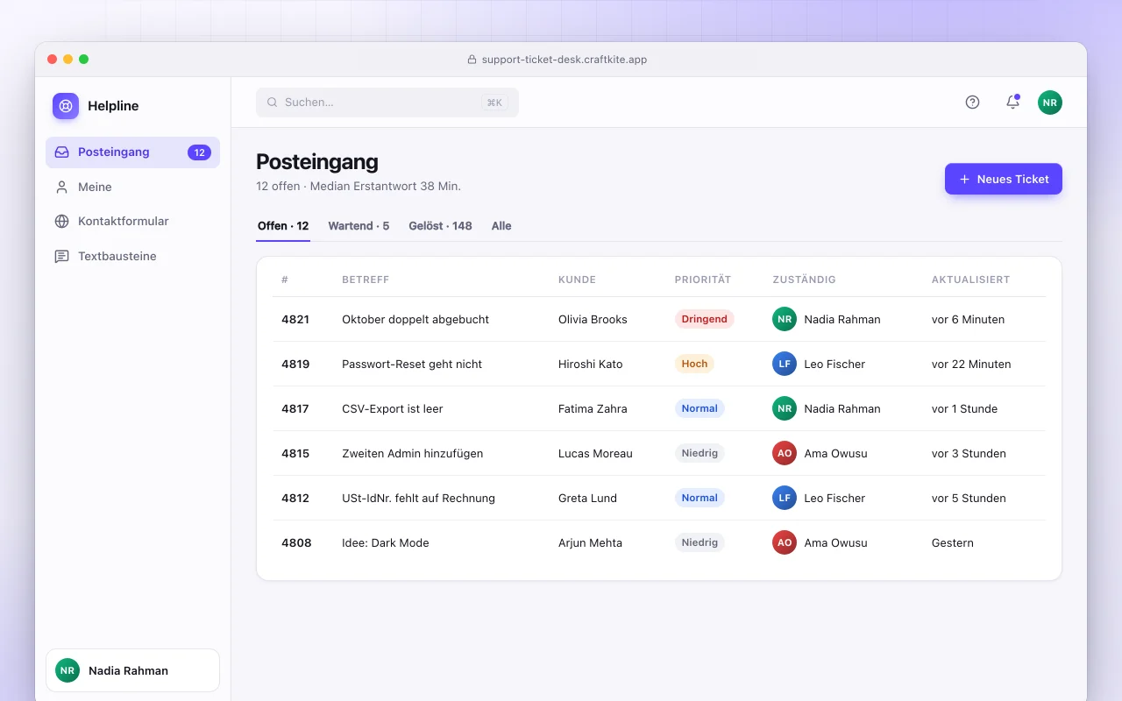Open ticket "Passwort-Reset geht nicht"
This screenshot has height=701, width=1122.
pyautogui.click(x=412, y=364)
